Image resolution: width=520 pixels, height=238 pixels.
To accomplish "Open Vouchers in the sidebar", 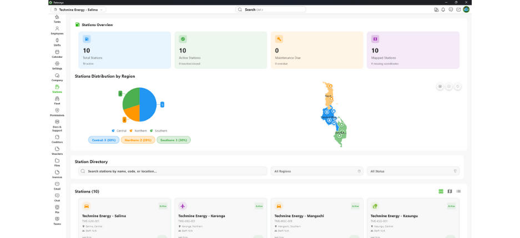I will 57,150.
